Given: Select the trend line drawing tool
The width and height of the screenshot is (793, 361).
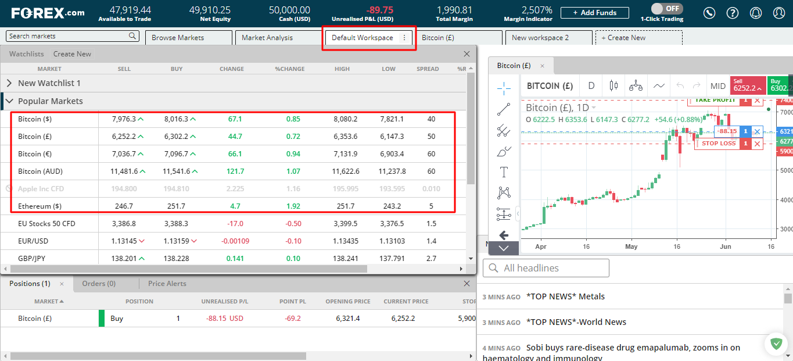Looking at the screenshot, I should click(504, 109).
